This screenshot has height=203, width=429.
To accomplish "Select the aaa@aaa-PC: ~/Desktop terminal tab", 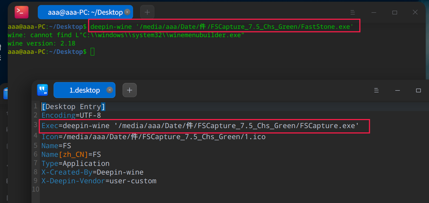I will tap(85, 12).
